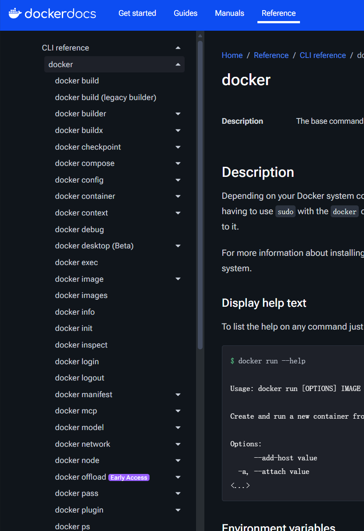Open docker build in sidebar
364x531 pixels.
pos(77,81)
